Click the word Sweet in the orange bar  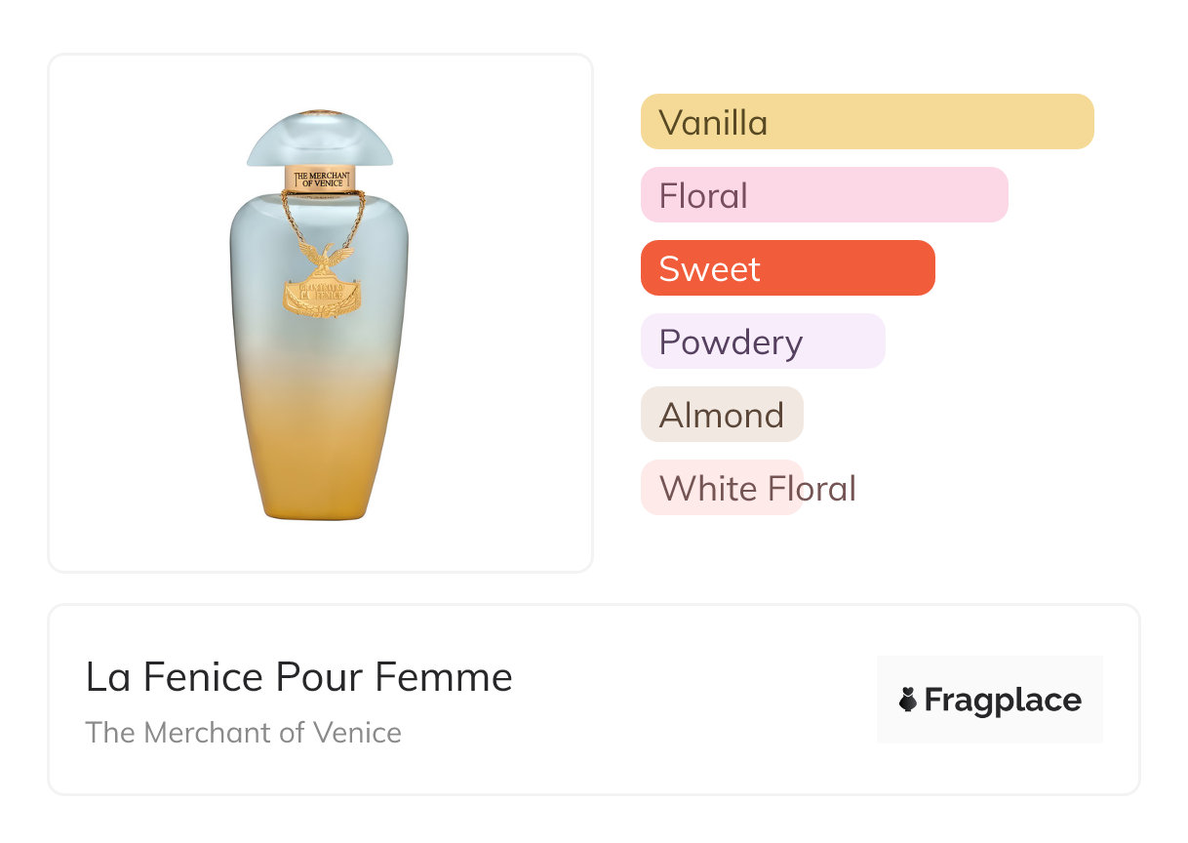(709, 269)
